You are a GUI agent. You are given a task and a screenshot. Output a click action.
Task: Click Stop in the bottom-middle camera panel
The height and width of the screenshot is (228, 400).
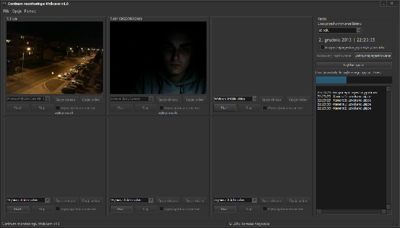[145, 209]
